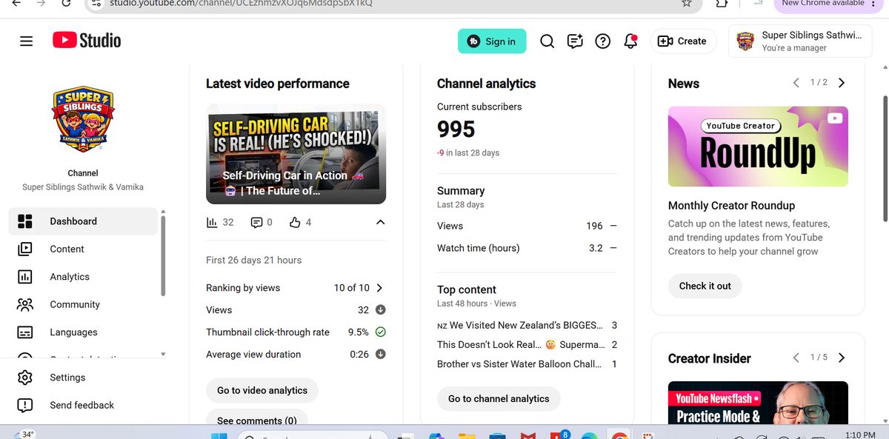Open the Self-Driving Car video thumbnail
The height and width of the screenshot is (439, 889).
tap(296, 154)
